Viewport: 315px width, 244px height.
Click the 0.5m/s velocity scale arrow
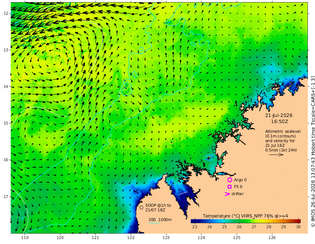pyautogui.click(x=276, y=155)
